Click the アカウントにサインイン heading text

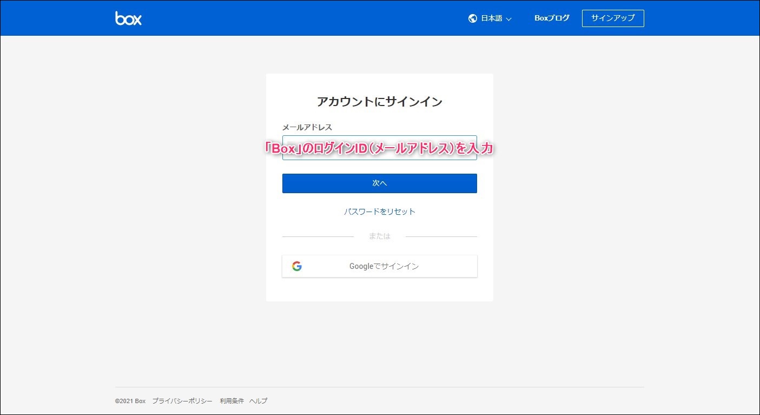[379, 102]
